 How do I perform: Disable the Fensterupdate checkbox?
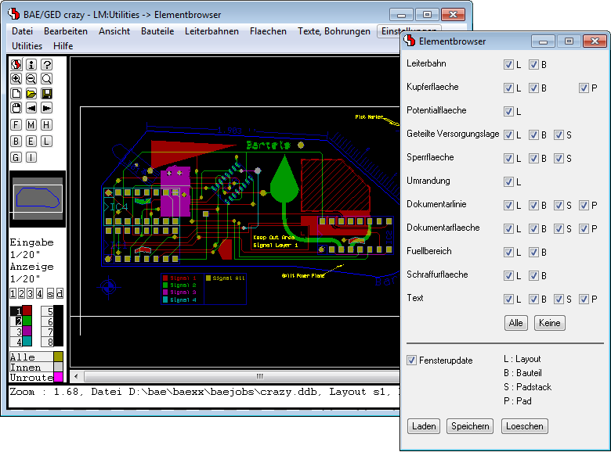pos(412,361)
